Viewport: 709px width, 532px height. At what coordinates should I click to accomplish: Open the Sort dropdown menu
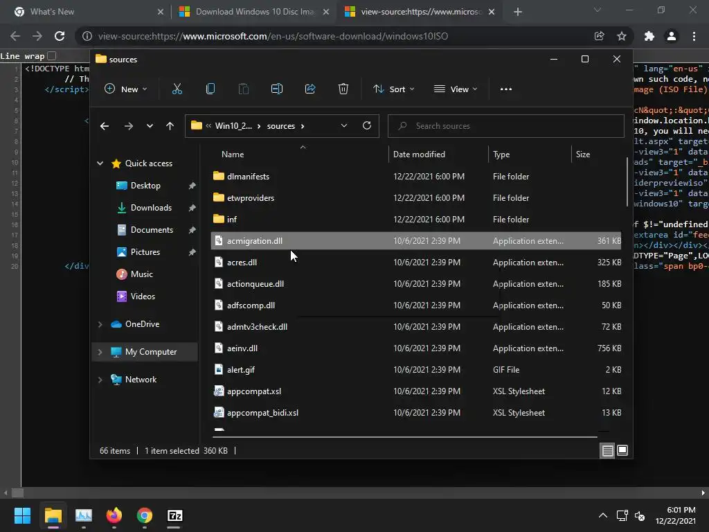point(394,89)
